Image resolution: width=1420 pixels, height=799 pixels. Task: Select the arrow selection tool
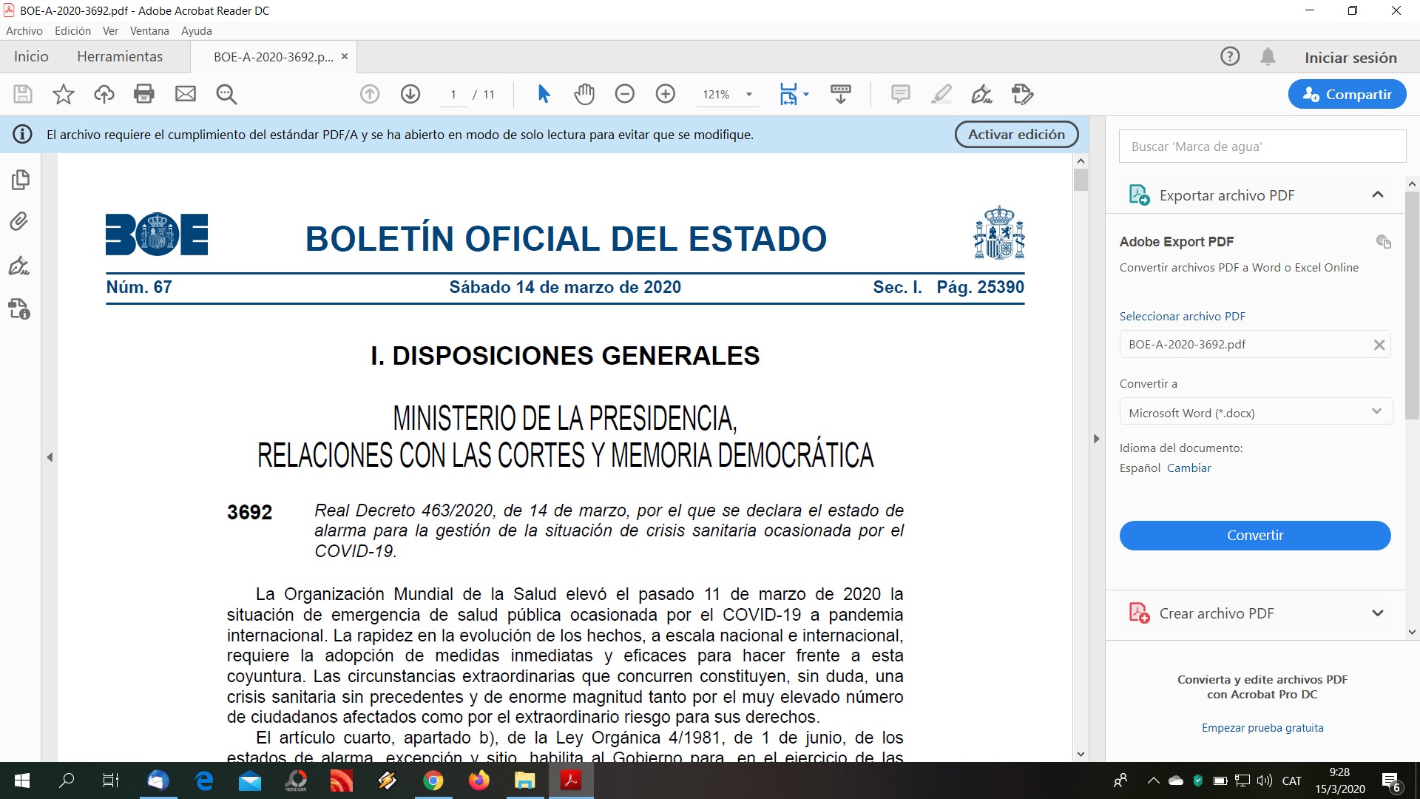tap(544, 94)
